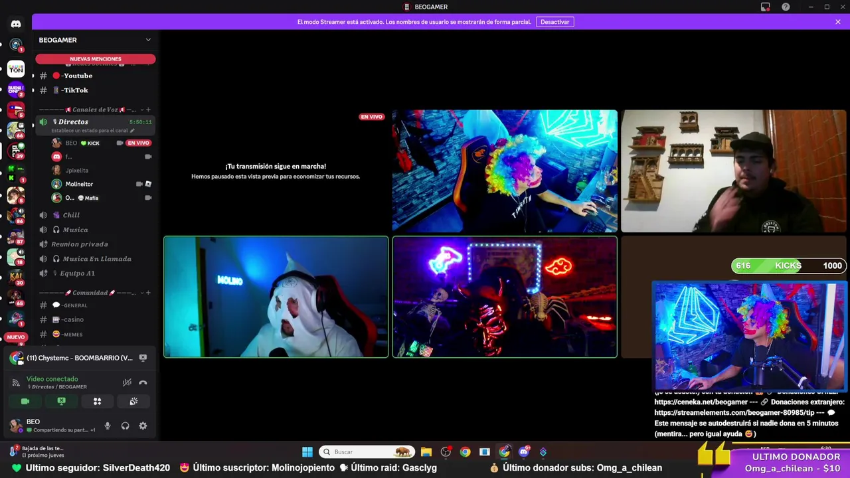Stop streaming Chystemc BOOMBARRIO window icon
This screenshot has width=850, height=478.
pos(143,358)
